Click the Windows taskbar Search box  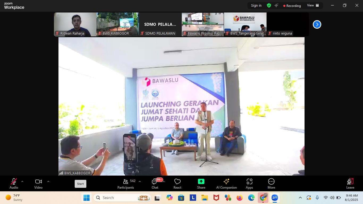[117, 198]
